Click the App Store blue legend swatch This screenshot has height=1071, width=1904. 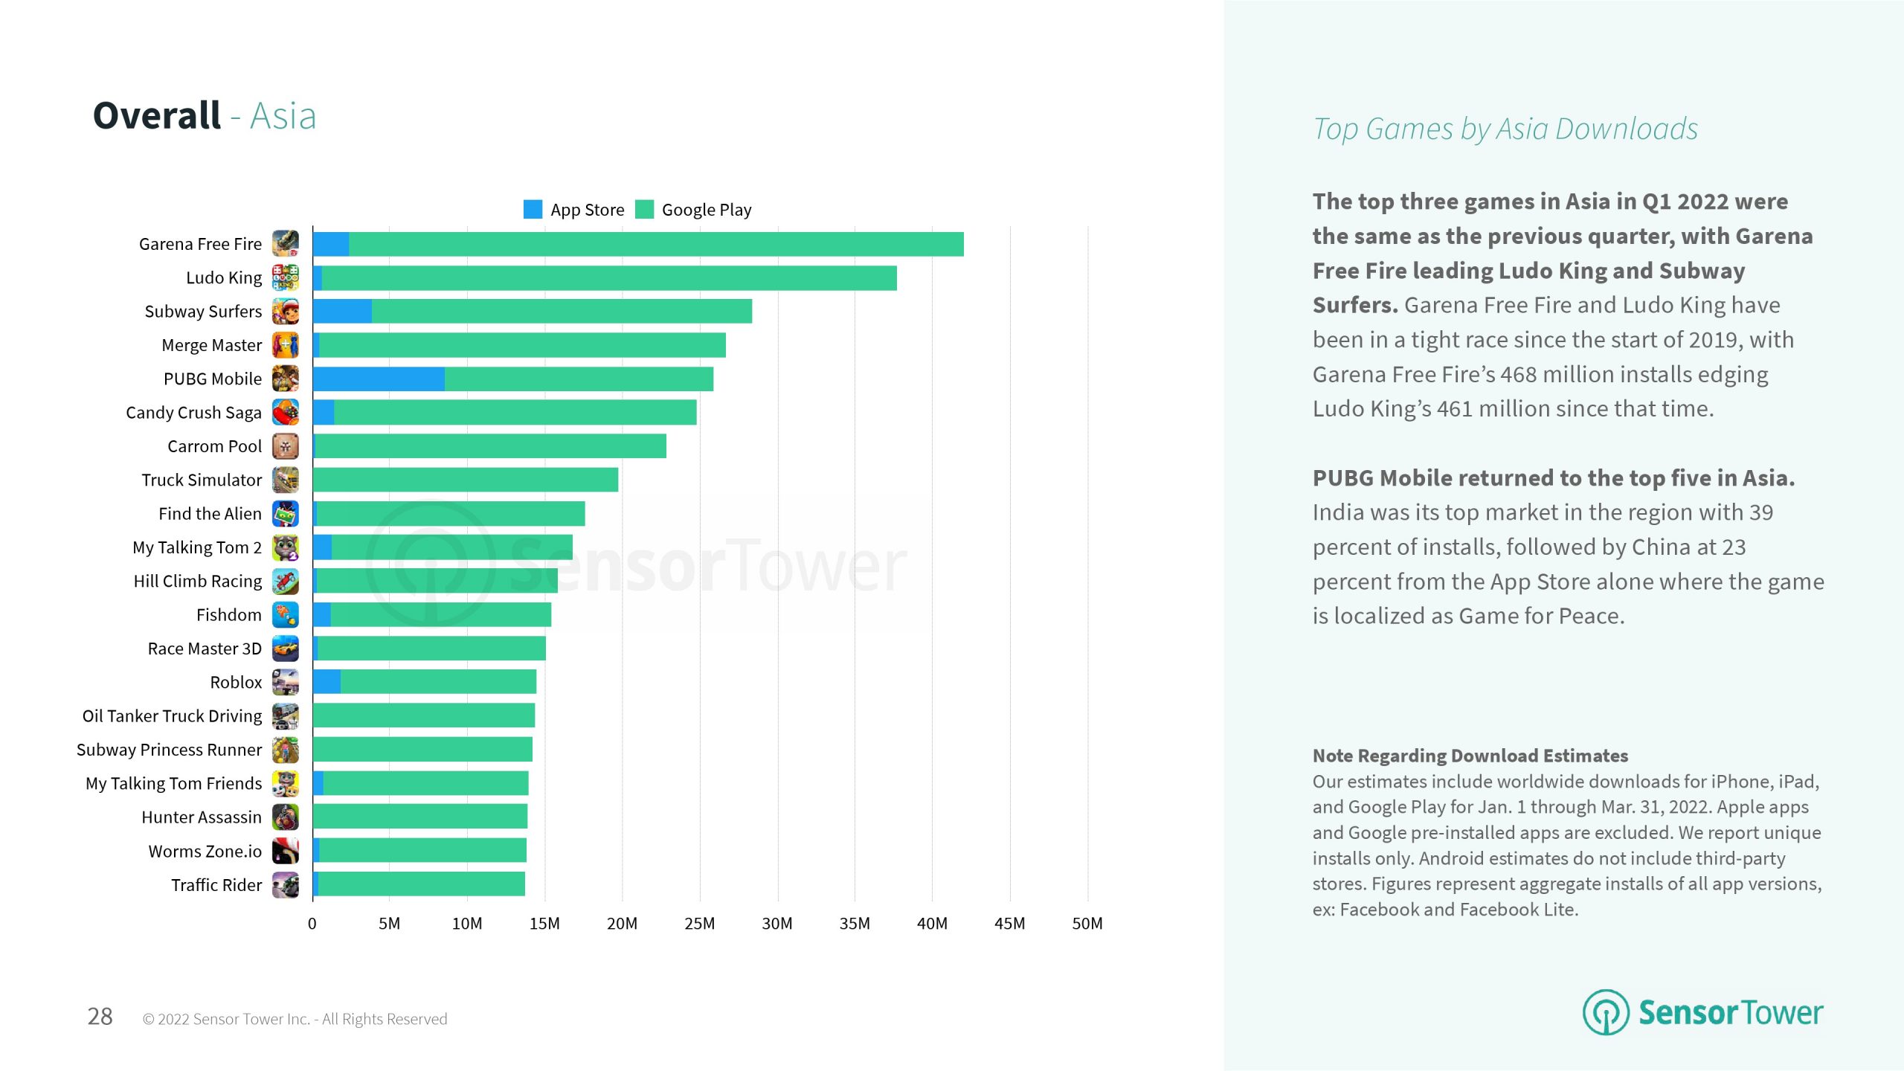pyautogui.click(x=533, y=210)
